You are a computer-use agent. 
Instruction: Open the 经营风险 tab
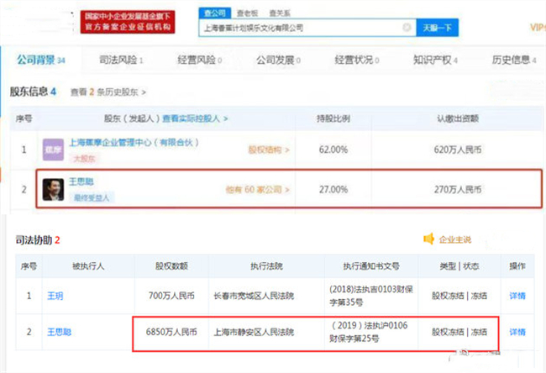click(x=200, y=60)
